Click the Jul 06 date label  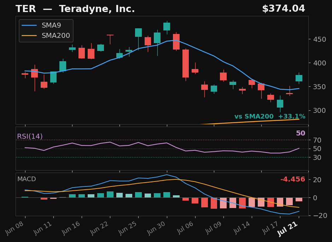(x=185, y=228)
